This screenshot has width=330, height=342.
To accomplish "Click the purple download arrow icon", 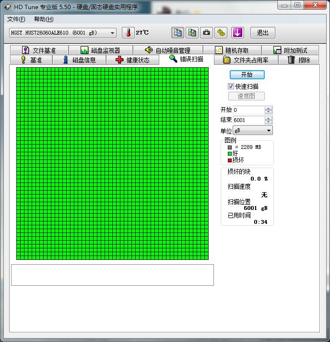I will click(x=237, y=33).
